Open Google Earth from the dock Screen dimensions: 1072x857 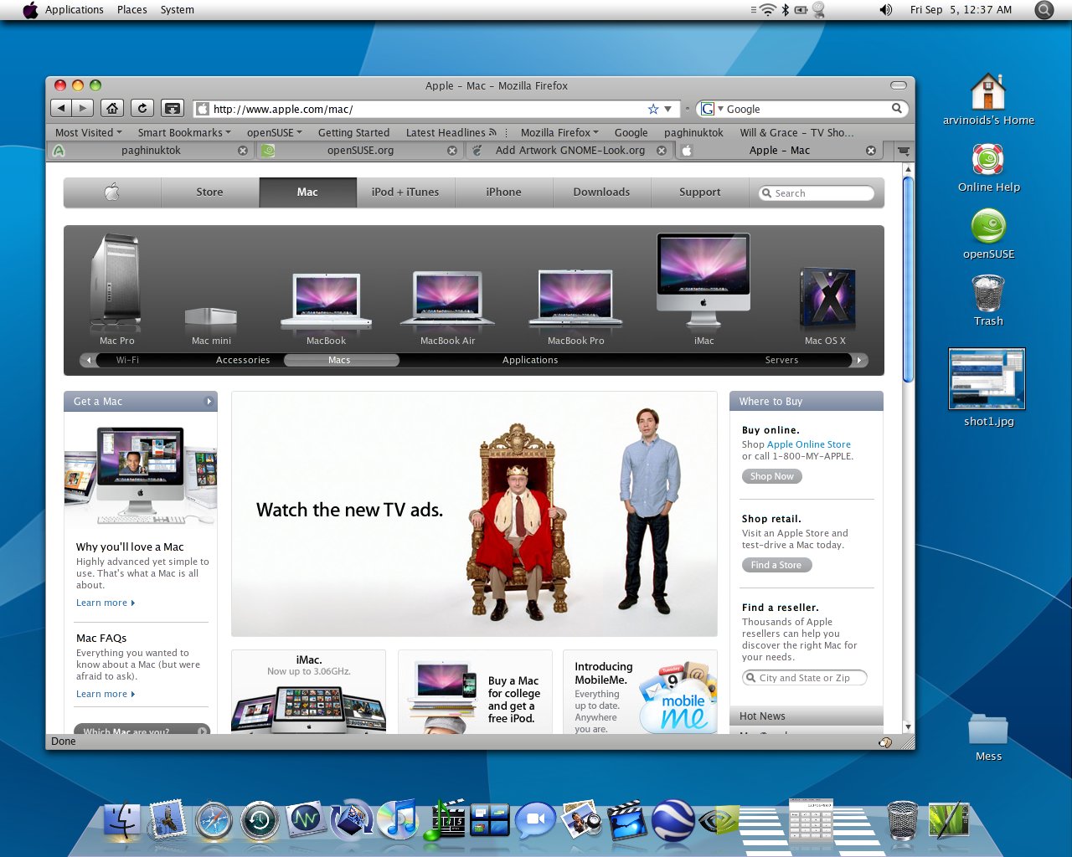[673, 820]
